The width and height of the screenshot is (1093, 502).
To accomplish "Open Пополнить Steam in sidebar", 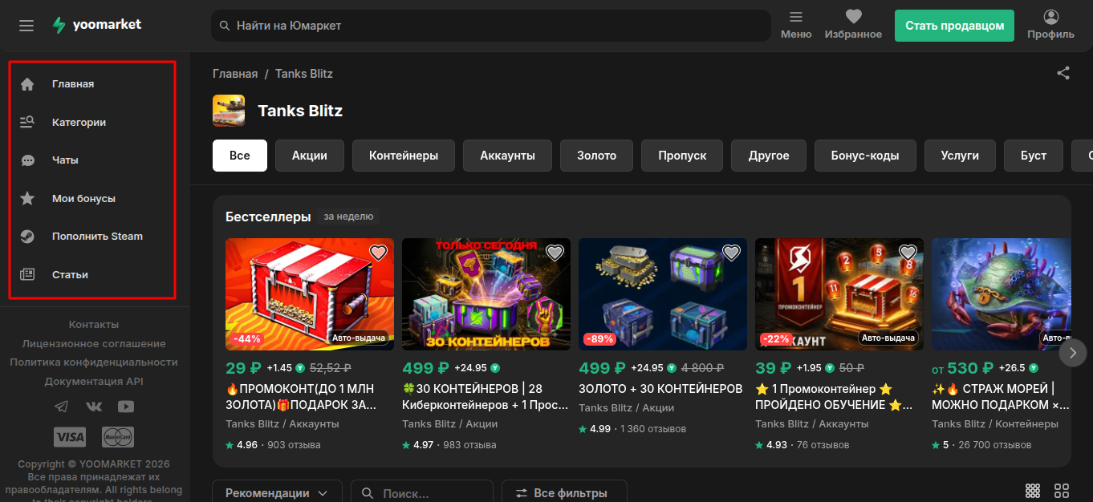I will coord(91,237).
